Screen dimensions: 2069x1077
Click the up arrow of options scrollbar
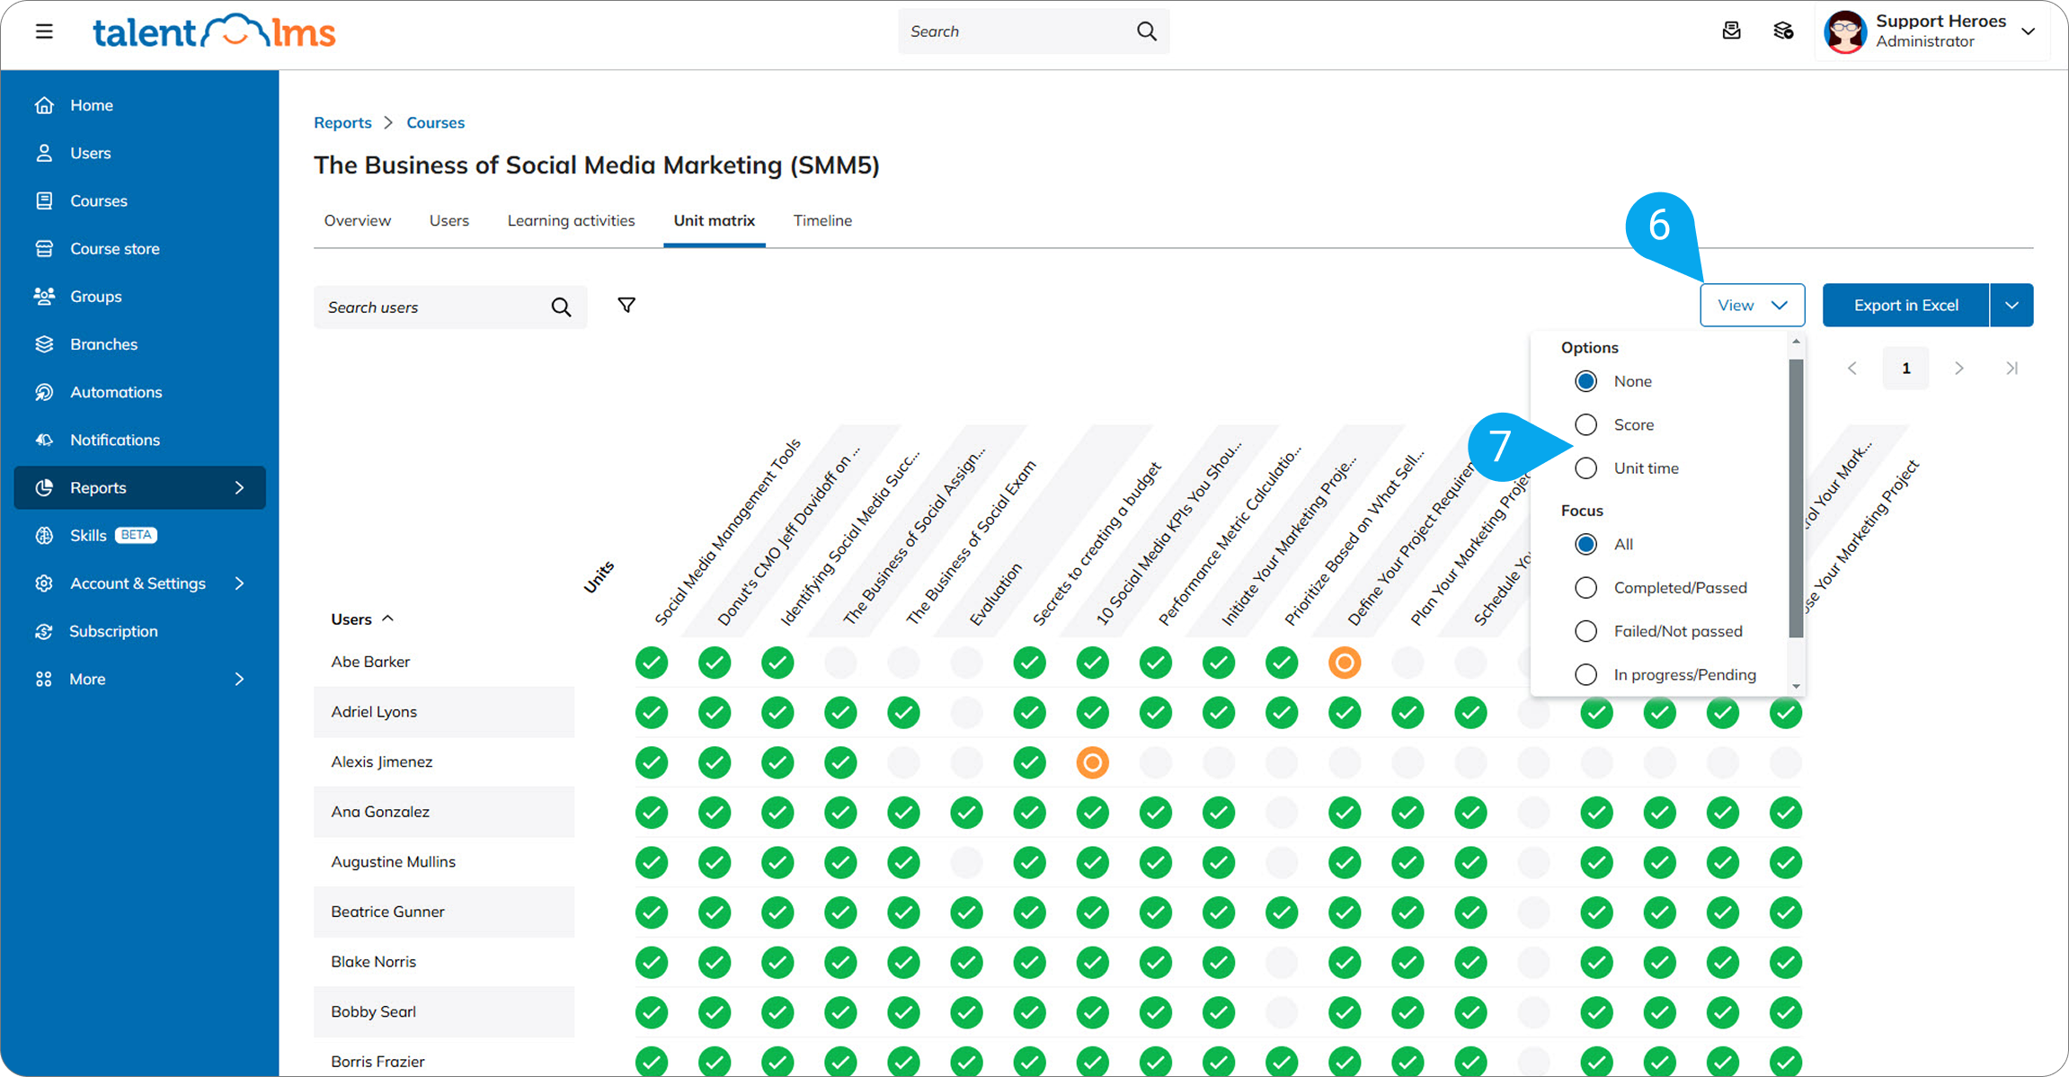1796,342
